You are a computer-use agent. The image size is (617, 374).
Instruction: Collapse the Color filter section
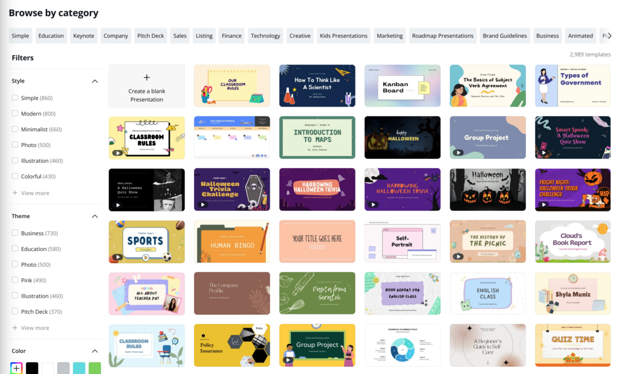(95, 351)
